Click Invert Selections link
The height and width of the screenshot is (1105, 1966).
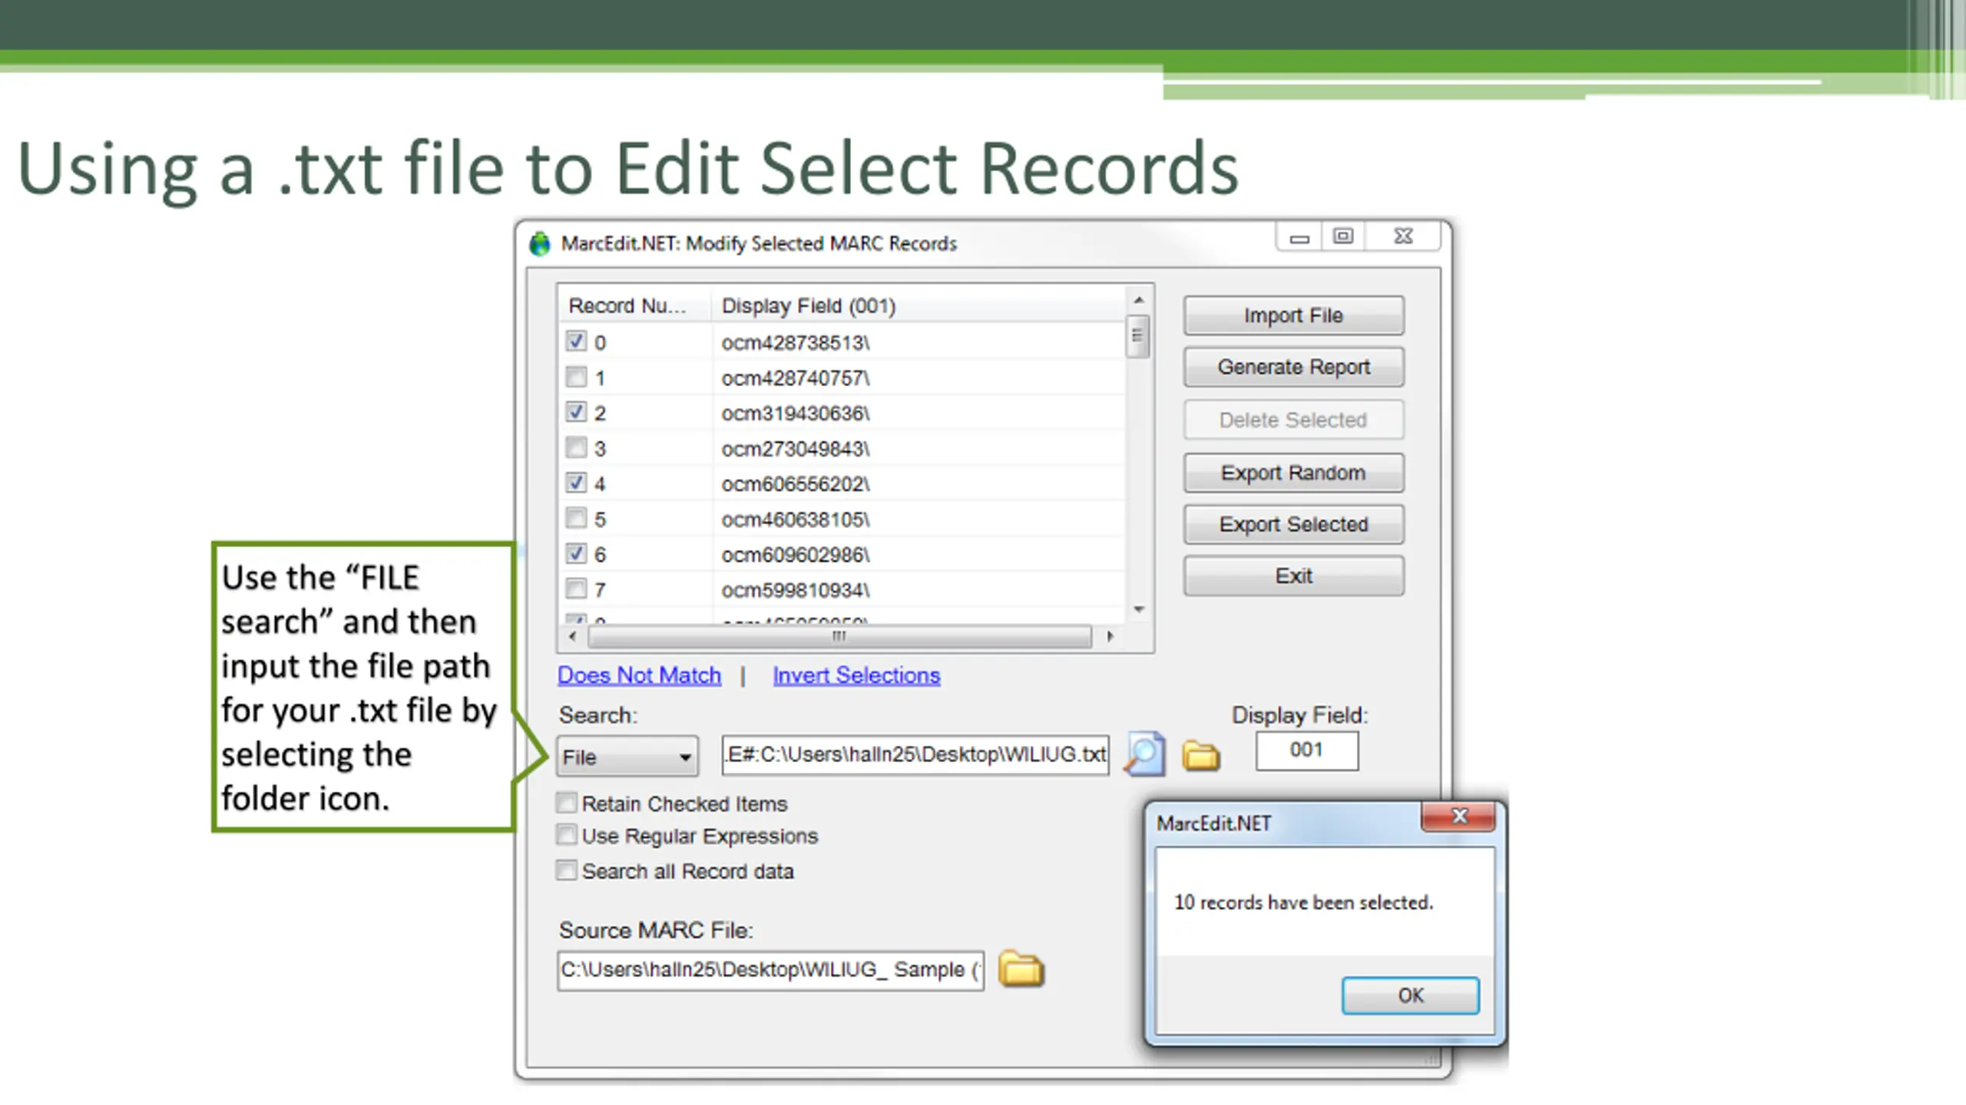click(856, 675)
